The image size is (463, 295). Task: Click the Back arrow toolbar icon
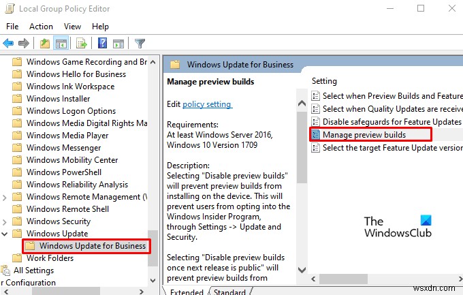click(8, 44)
